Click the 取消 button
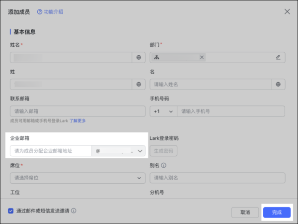This screenshot has height=224, width=298. (x=245, y=212)
